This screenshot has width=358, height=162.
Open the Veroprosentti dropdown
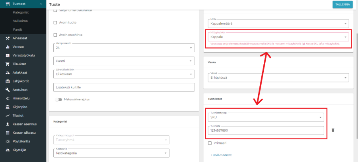click(123, 48)
